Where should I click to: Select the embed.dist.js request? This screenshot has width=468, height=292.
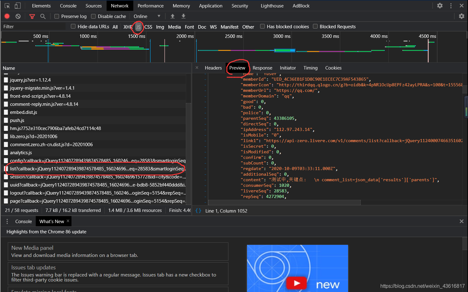tap(23, 112)
